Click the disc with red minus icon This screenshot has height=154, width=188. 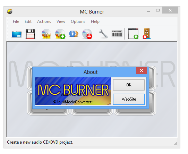87,34
